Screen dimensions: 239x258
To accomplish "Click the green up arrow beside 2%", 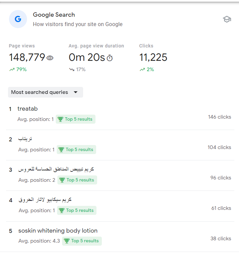I will [x=142, y=70].
